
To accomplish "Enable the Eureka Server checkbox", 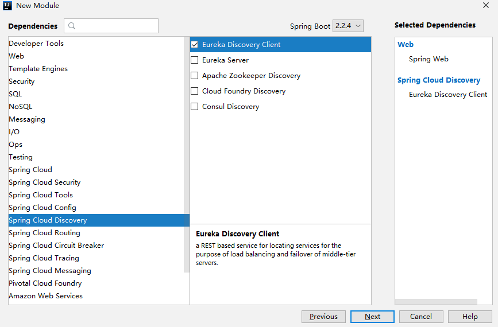I will (194, 60).
